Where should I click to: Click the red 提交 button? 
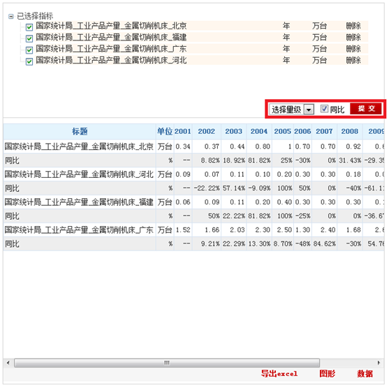click(x=366, y=109)
